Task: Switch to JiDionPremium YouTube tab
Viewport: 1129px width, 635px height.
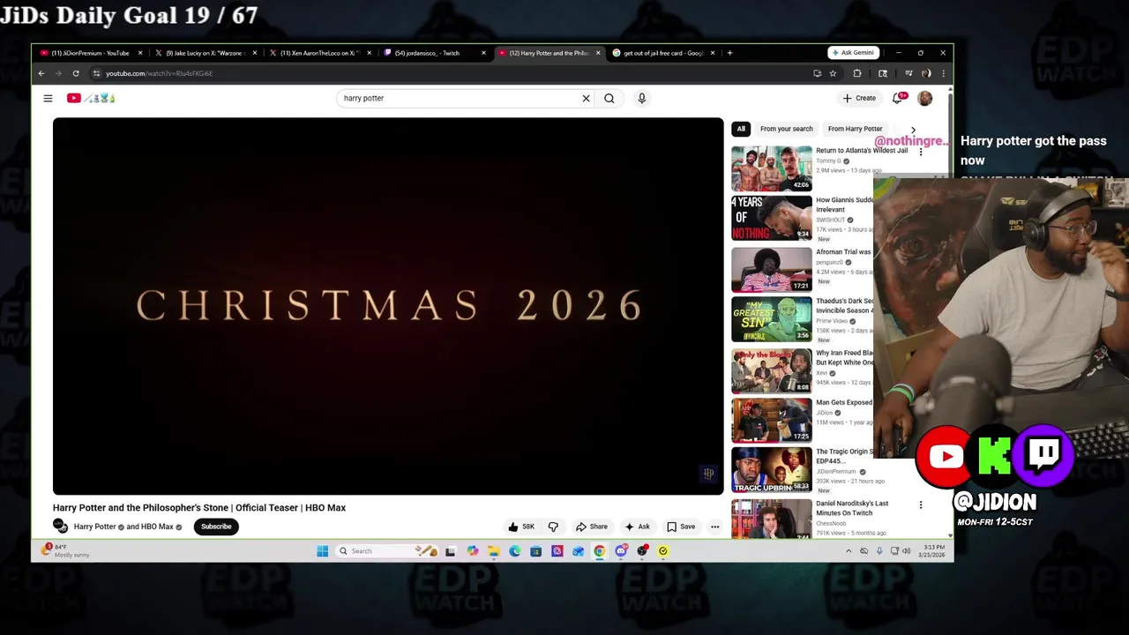Action: 90,53
